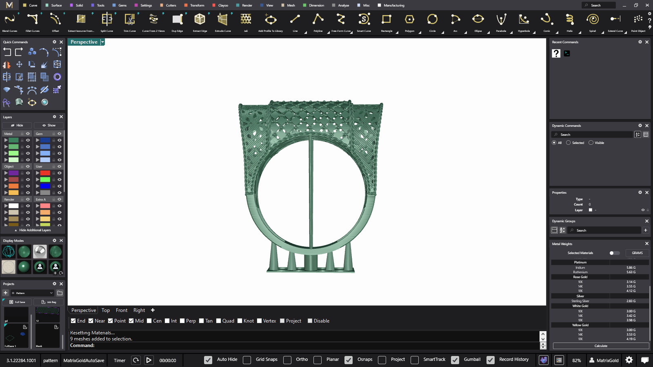Pick the orange Object layer color swatch

pyautogui.click(x=14, y=186)
